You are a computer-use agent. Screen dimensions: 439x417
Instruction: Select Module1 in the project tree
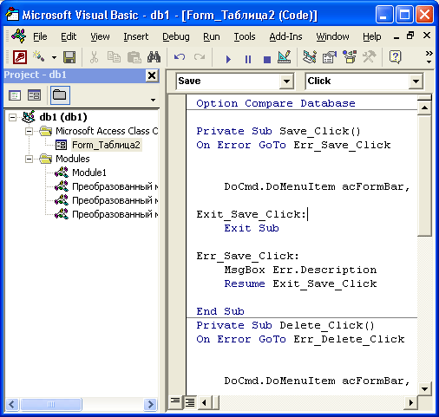click(x=89, y=173)
